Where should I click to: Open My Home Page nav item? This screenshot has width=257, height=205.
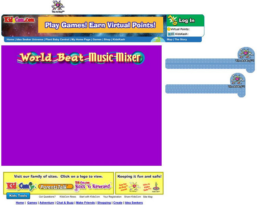[x=81, y=39]
